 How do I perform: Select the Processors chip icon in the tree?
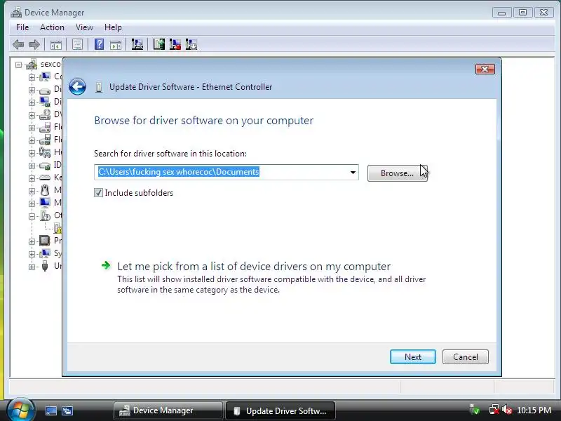point(45,241)
